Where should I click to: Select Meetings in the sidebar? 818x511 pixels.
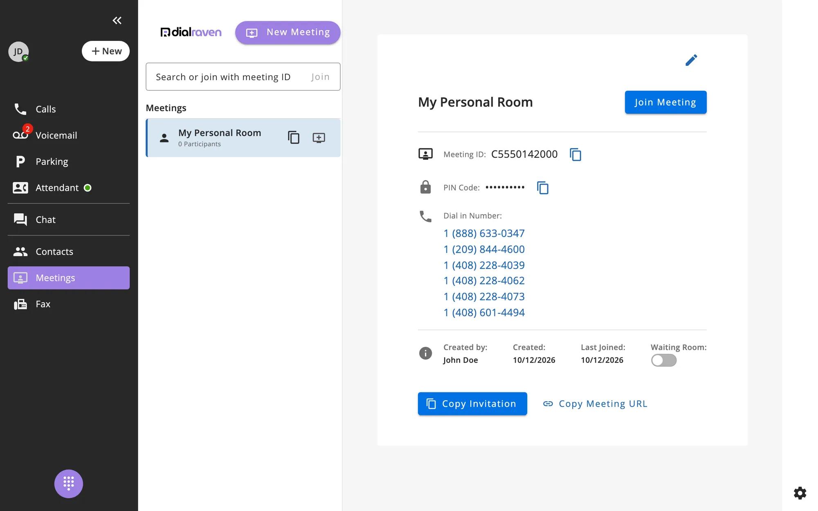point(69,278)
